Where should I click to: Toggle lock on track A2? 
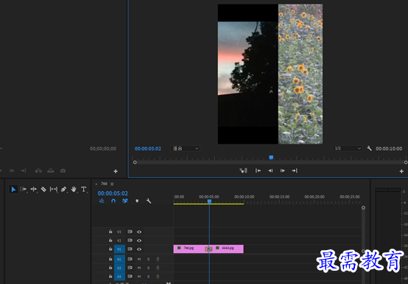(x=110, y=268)
